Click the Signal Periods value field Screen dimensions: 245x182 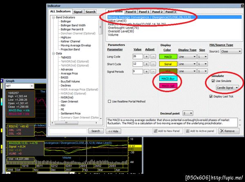tap(138, 71)
